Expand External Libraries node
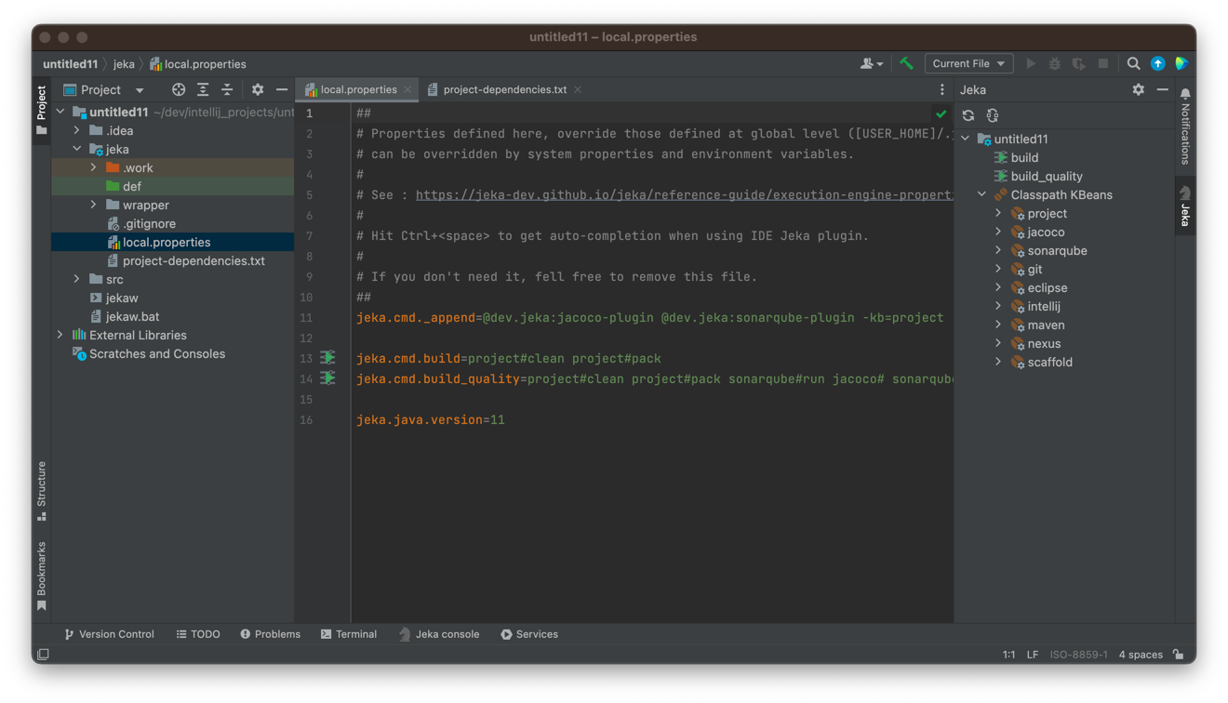Viewport: 1228px width, 703px height. click(x=60, y=336)
